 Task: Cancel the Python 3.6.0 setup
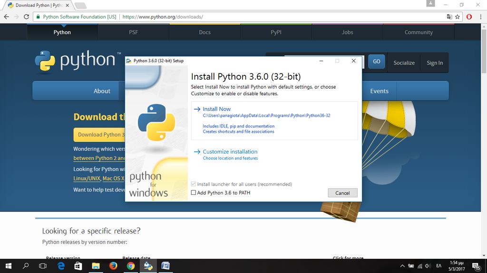(x=342, y=193)
